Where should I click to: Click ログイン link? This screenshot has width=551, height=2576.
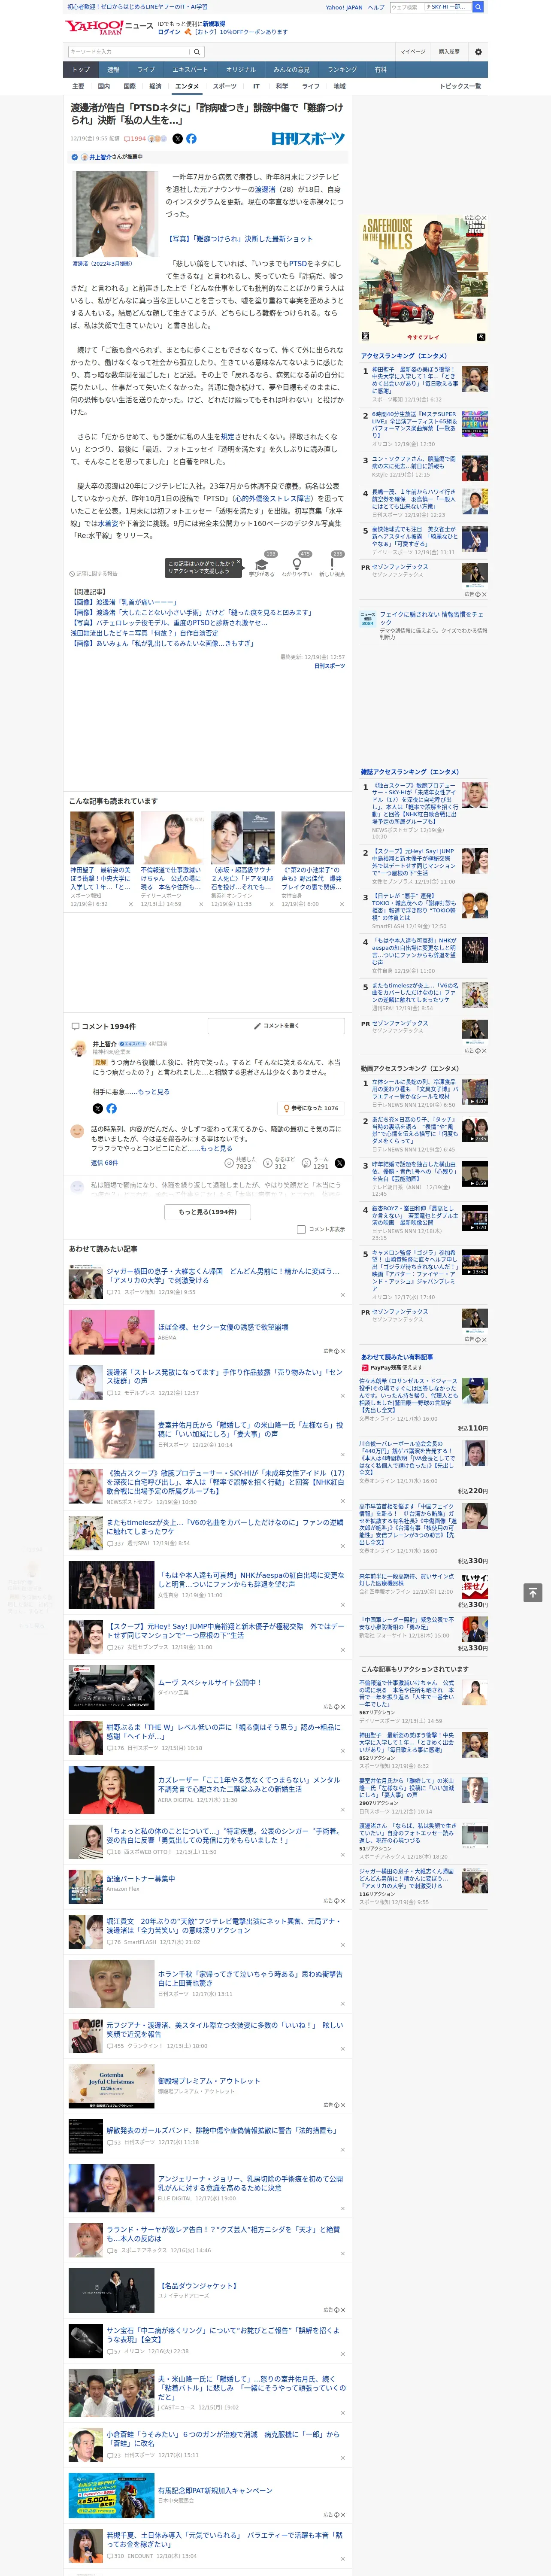169,32
